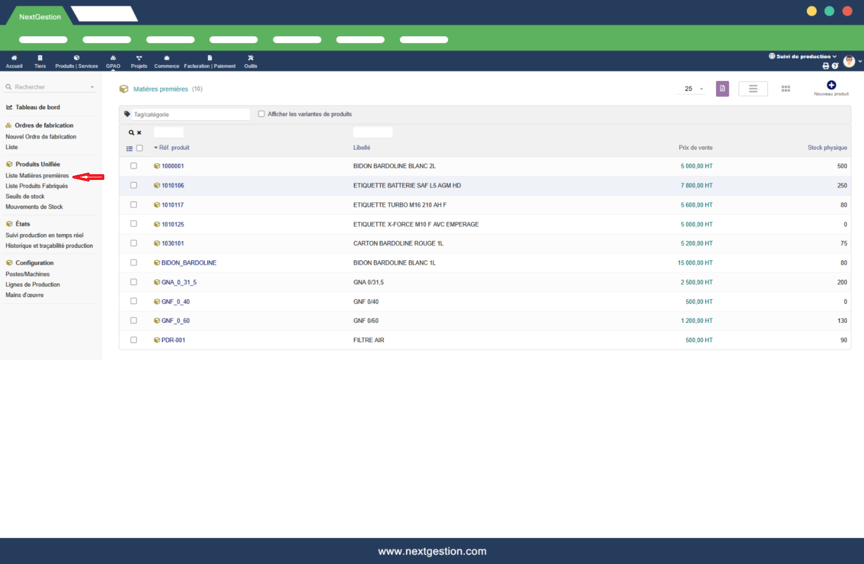Open the user avatar menu

click(849, 61)
